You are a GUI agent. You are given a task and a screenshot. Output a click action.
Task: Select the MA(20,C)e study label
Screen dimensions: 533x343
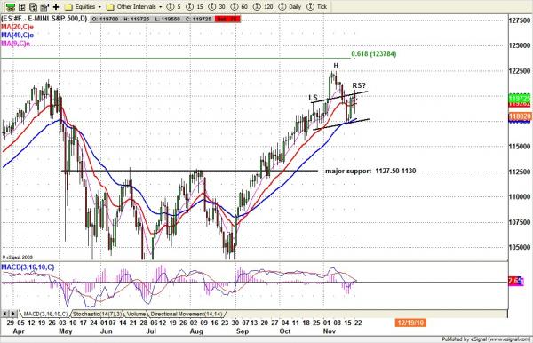pyautogui.click(x=18, y=27)
